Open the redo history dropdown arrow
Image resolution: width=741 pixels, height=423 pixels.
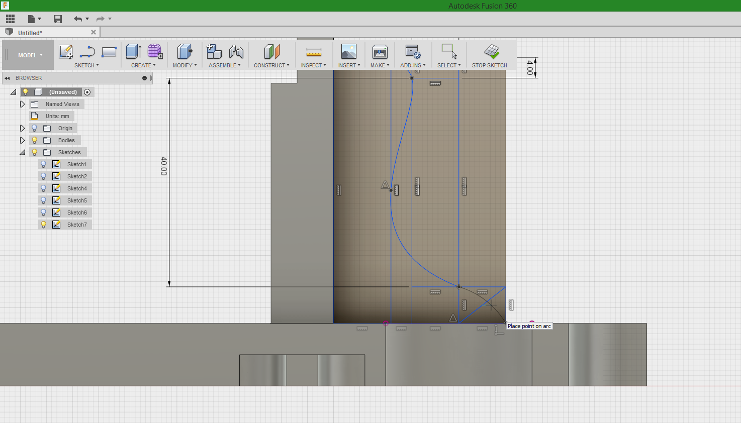click(x=110, y=19)
